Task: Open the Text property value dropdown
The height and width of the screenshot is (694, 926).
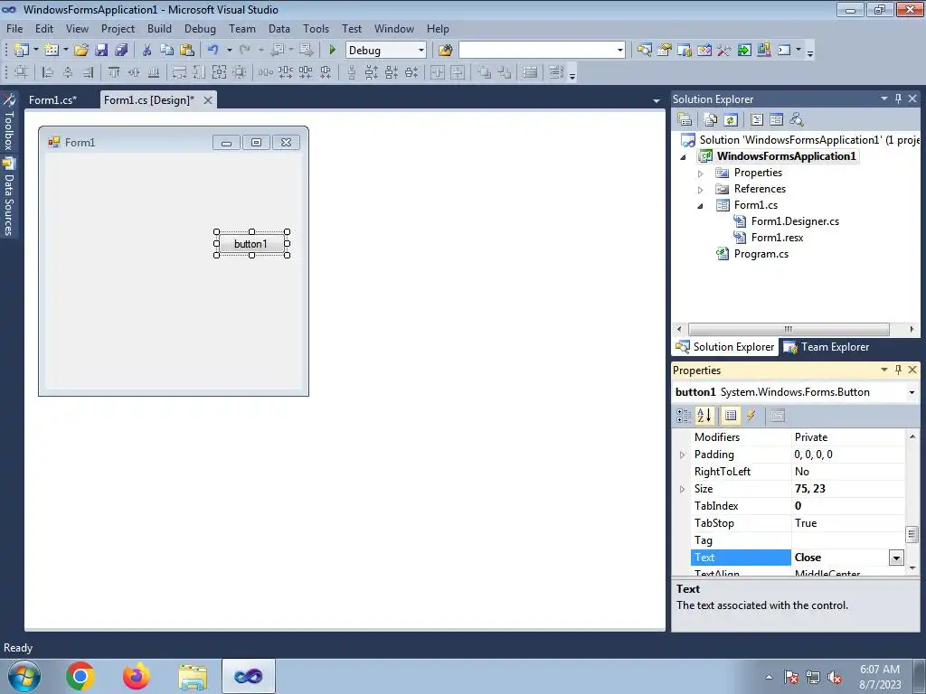Action: click(x=896, y=558)
